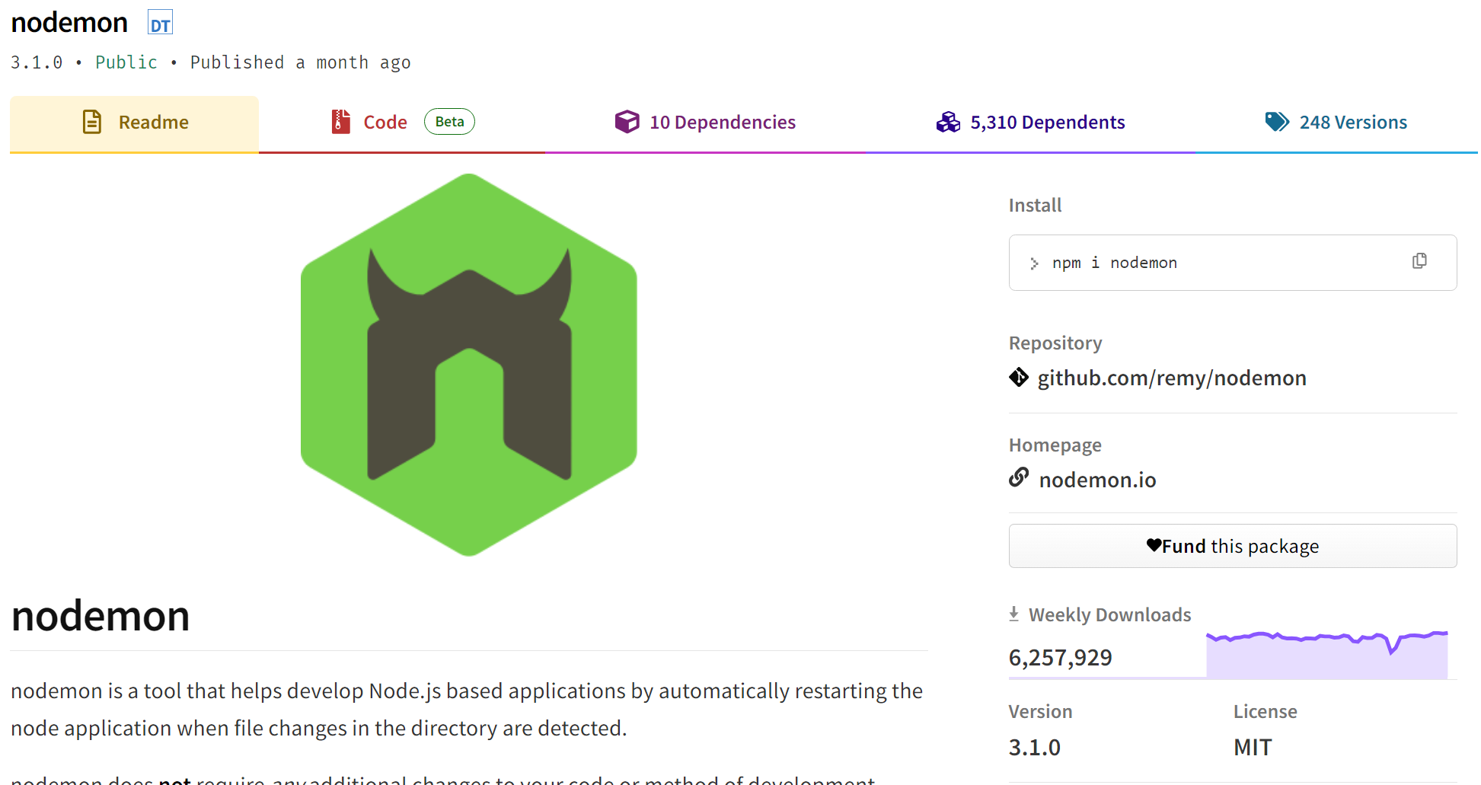Click the Homepage section label

tap(1055, 445)
